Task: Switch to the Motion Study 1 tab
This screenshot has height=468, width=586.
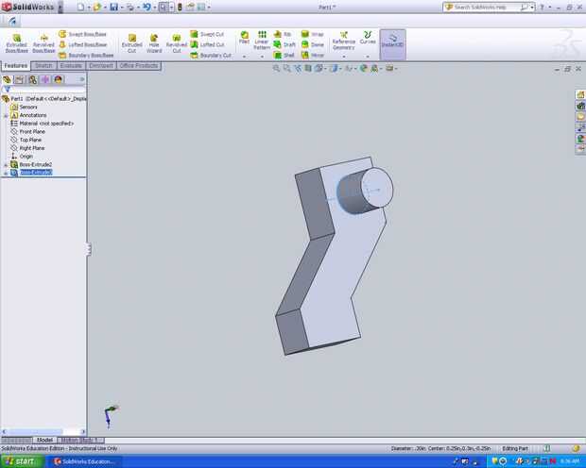Action: tap(79, 441)
